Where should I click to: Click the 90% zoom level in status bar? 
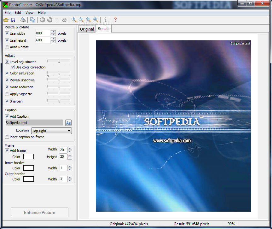tap(231, 224)
